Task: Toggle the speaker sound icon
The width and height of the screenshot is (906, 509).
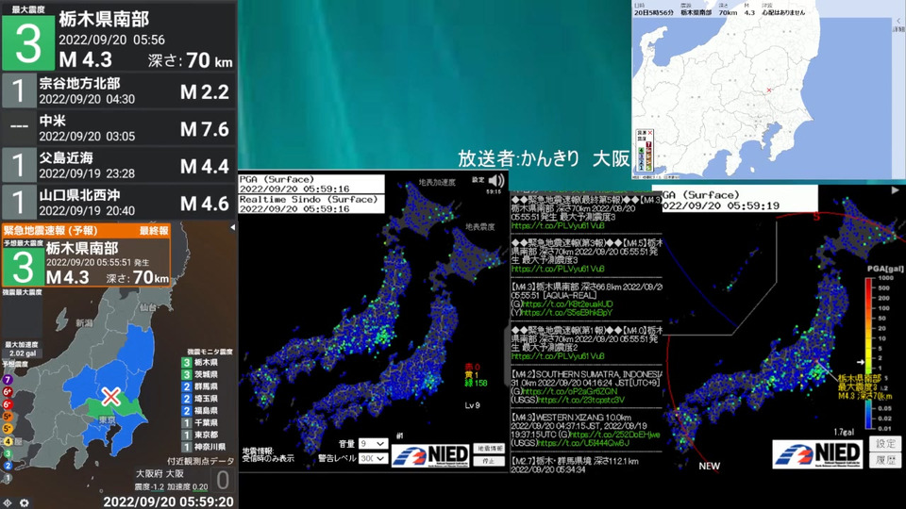Action: click(x=495, y=181)
